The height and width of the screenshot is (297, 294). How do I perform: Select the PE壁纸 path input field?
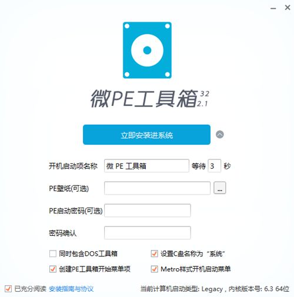pos(157,188)
